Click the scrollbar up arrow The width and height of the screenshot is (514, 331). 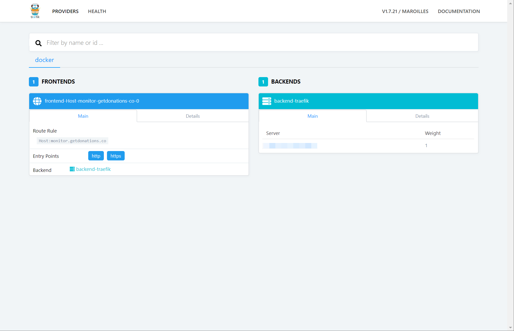click(x=511, y=3)
